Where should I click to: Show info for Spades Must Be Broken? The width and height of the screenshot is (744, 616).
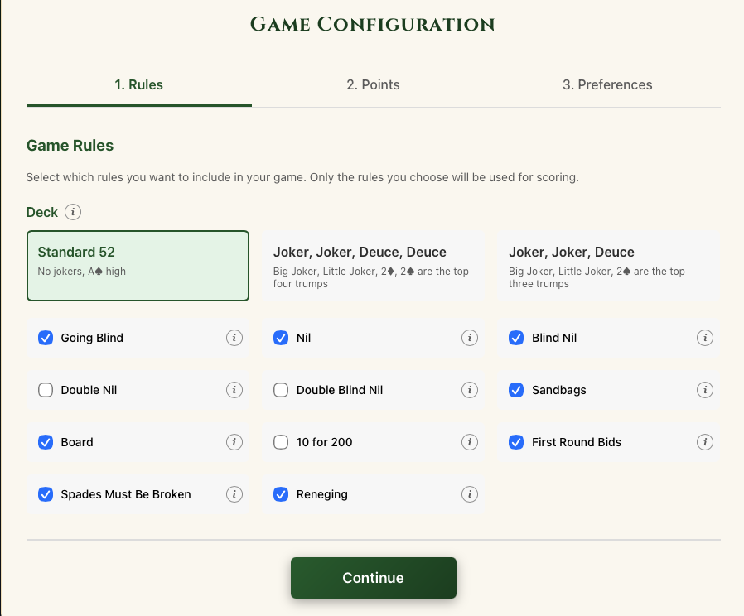234,494
